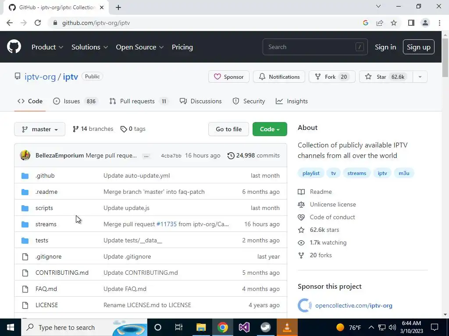
Task: Click the Notifications bell button
Action: pos(279,77)
